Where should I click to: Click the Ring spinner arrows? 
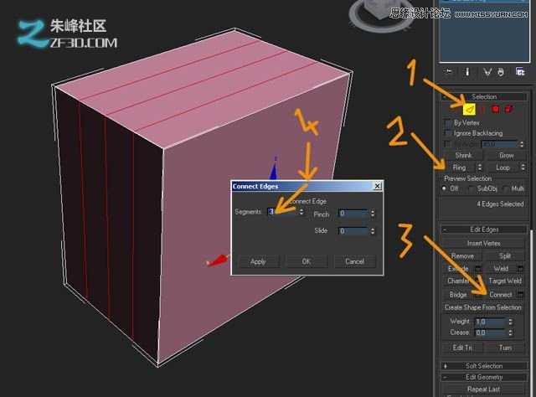pos(480,168)
